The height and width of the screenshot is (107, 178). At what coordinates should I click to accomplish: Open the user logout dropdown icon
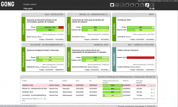(x=152, y=5)
